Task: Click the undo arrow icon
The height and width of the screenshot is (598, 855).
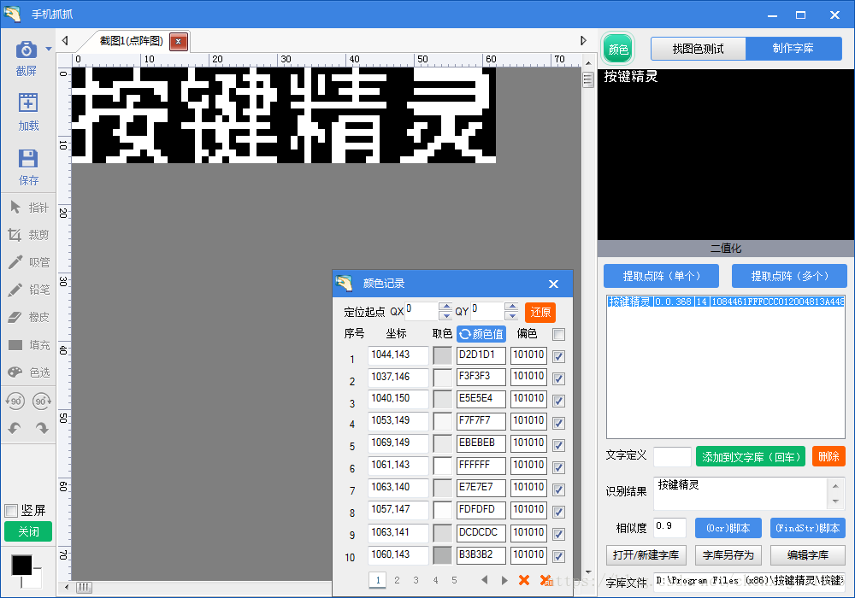Action: pyautogui.click(x=15, y=428)
